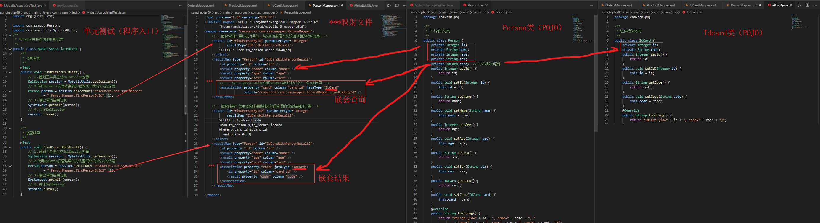Click the unsaved dot on PersonMapper.xml tab beside IdCard.java
This screenshot has height=223, width=820.
(760, 5)
